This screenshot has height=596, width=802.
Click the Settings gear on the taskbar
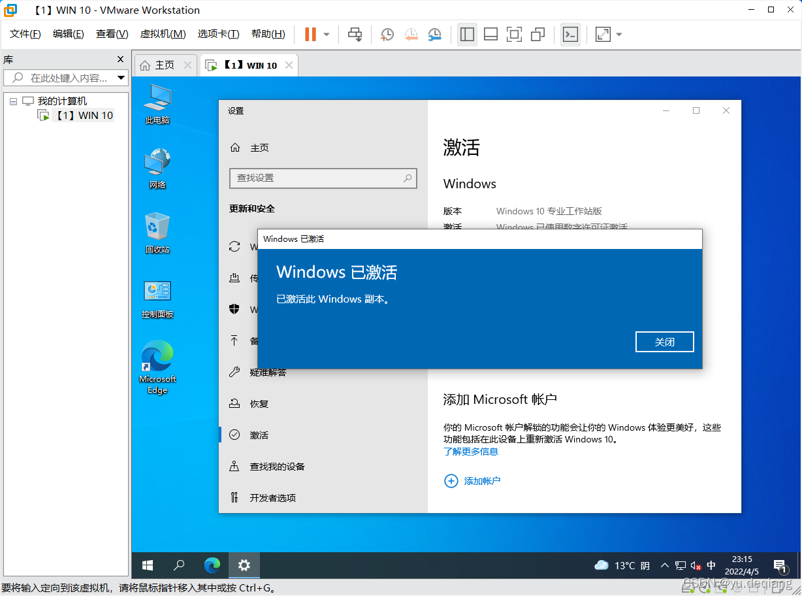pyautogui.click(x=244, y=565)
